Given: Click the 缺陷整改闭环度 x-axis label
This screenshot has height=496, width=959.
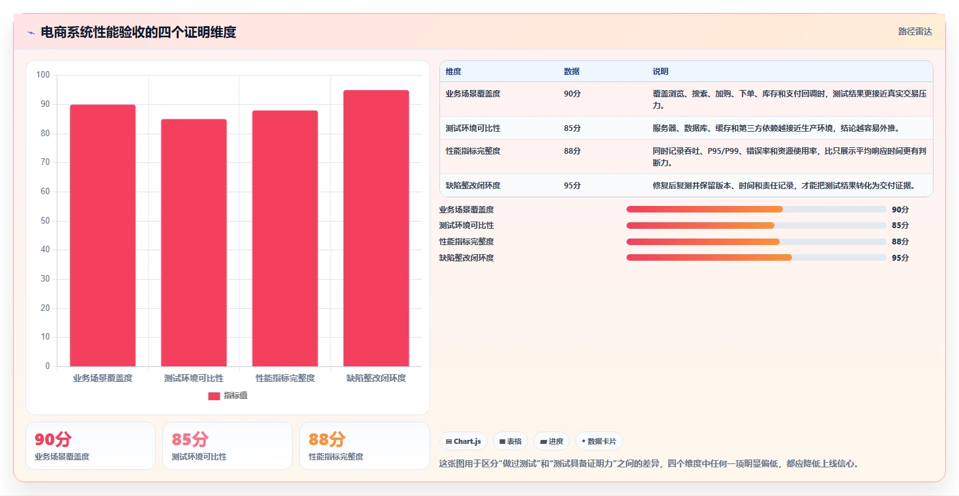Looking at the screenshot, I should 376,378.
